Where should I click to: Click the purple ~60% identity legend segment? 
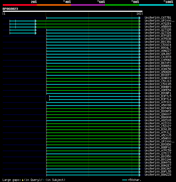pyautogui.click(x=88, y=5)
